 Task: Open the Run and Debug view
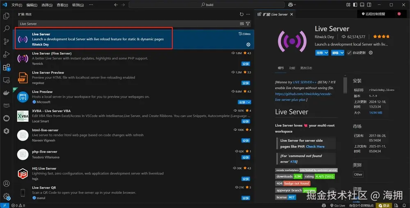pyautogui.click(x=6, y=54)
